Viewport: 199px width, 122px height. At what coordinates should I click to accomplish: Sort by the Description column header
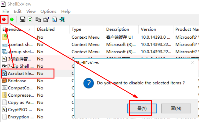pos(121,29)
